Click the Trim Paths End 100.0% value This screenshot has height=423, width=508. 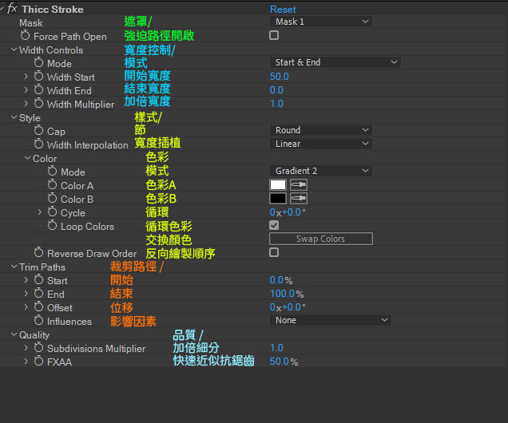tap(287, 294)
